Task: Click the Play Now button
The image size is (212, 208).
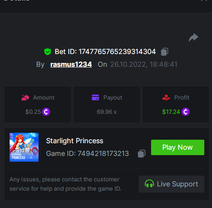Action: [x=178, y=147]
